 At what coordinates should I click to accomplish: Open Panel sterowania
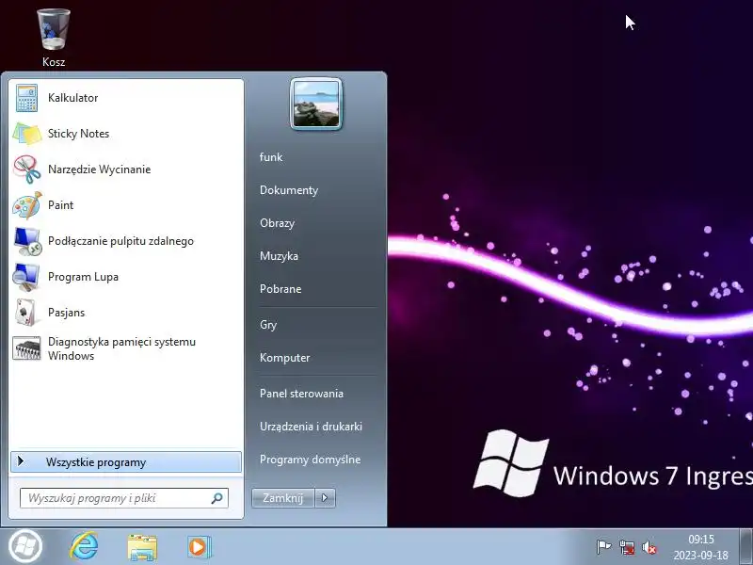click(301, 394)
